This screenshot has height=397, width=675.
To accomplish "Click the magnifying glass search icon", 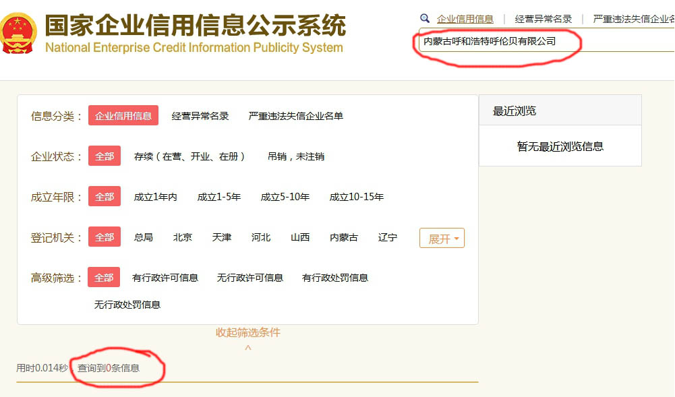I will 424,18.
